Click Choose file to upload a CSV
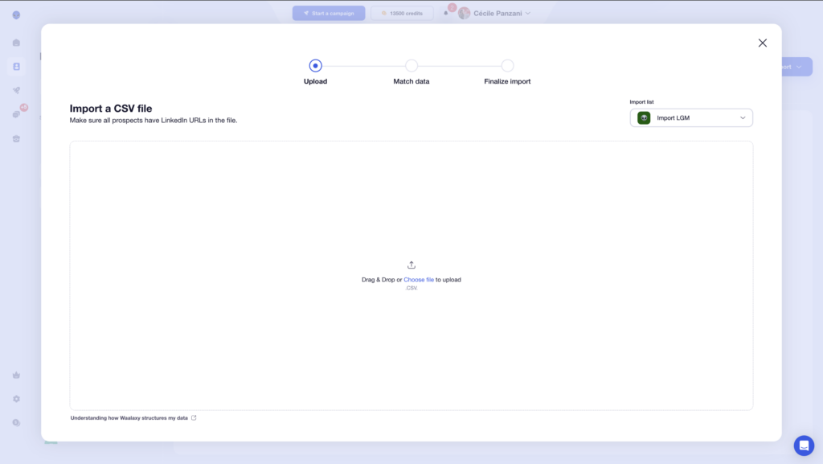This screenshot has width=823, height=464. point(419,279)
